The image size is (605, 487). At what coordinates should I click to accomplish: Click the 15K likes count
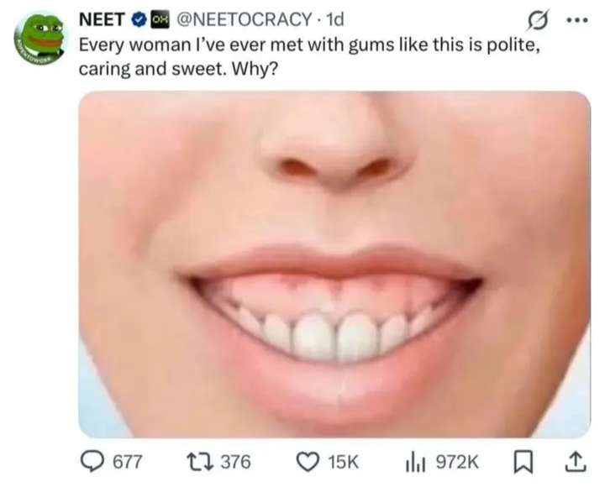pyautogui.click(x=343, y=462)
